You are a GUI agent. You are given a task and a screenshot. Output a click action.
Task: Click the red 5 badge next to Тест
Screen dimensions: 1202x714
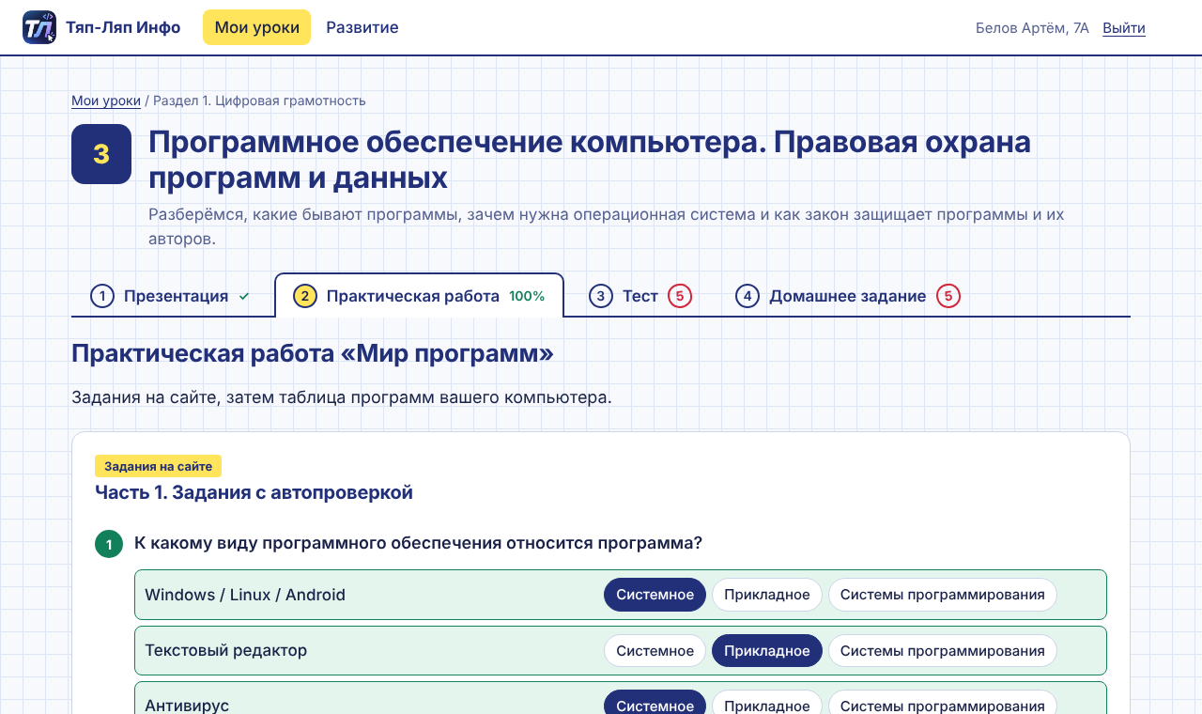(x=680, y=296)
